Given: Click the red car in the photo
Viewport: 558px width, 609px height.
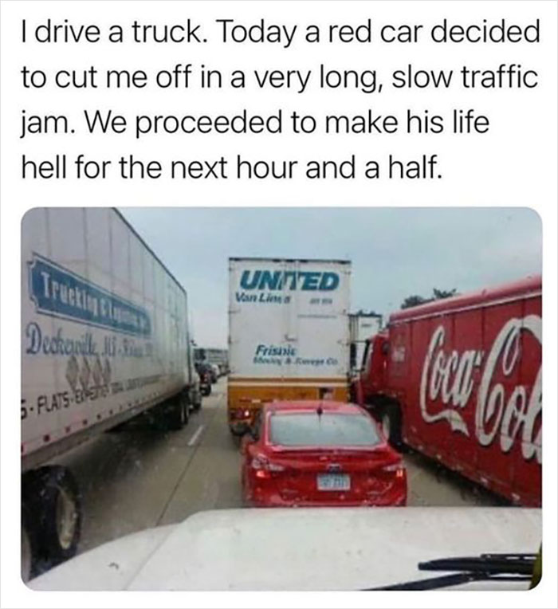Looking at the screenshot, I should point(323,454).
